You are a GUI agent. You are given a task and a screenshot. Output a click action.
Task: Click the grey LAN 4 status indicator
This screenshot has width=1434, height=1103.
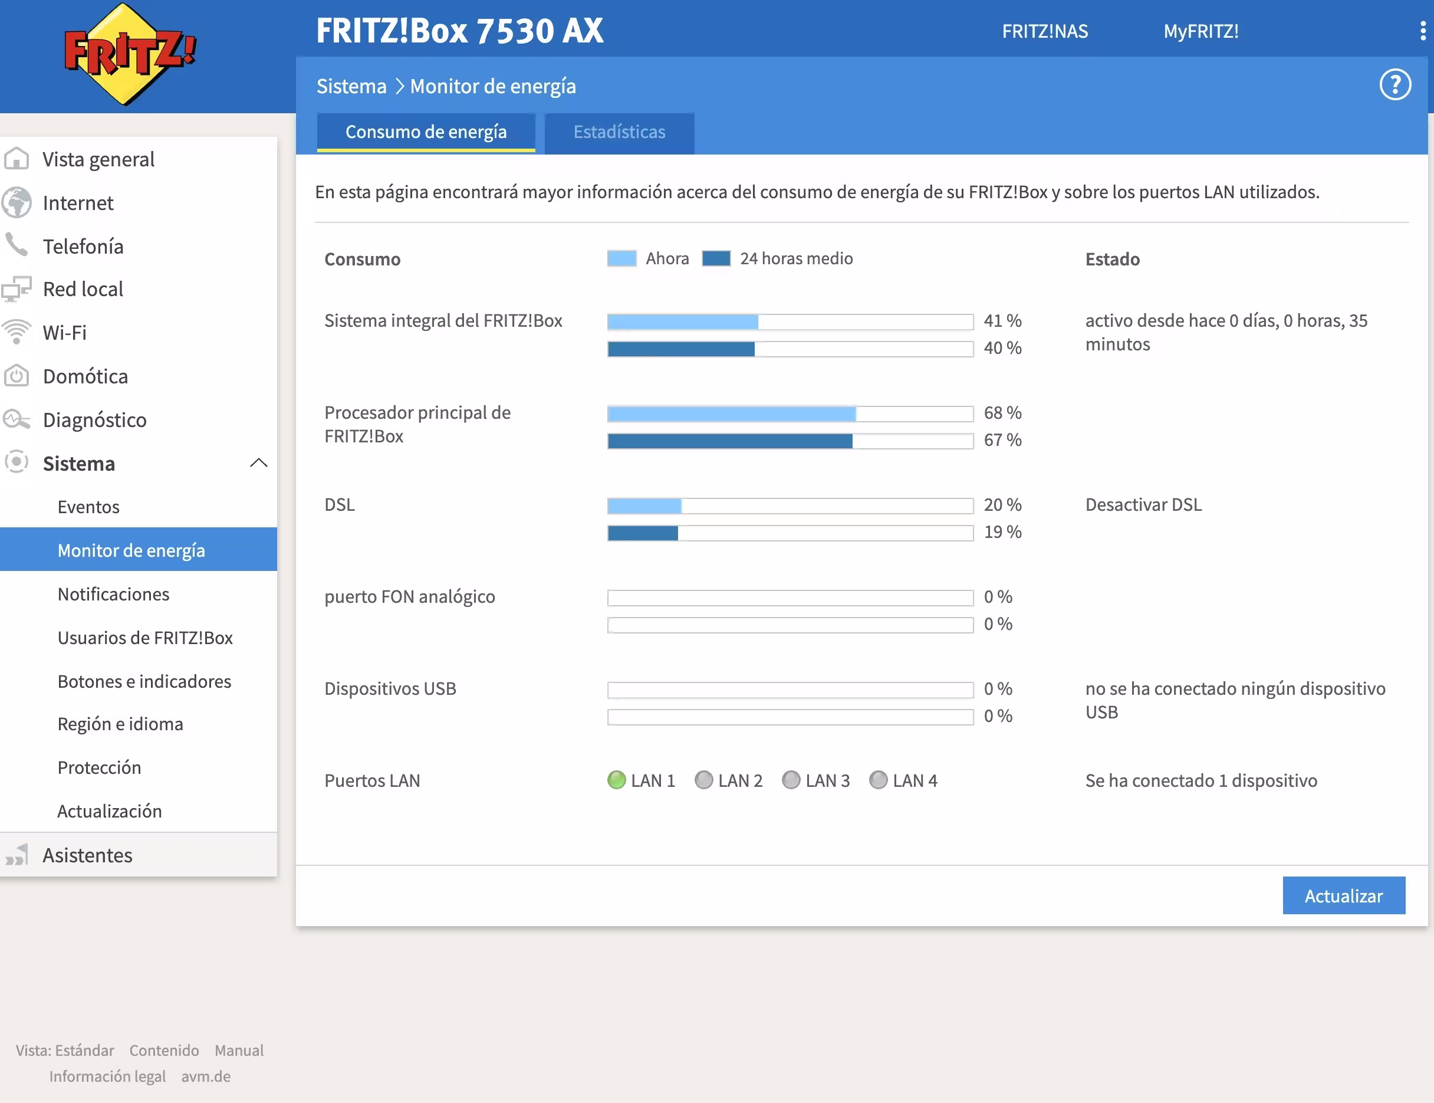point(878,780)
